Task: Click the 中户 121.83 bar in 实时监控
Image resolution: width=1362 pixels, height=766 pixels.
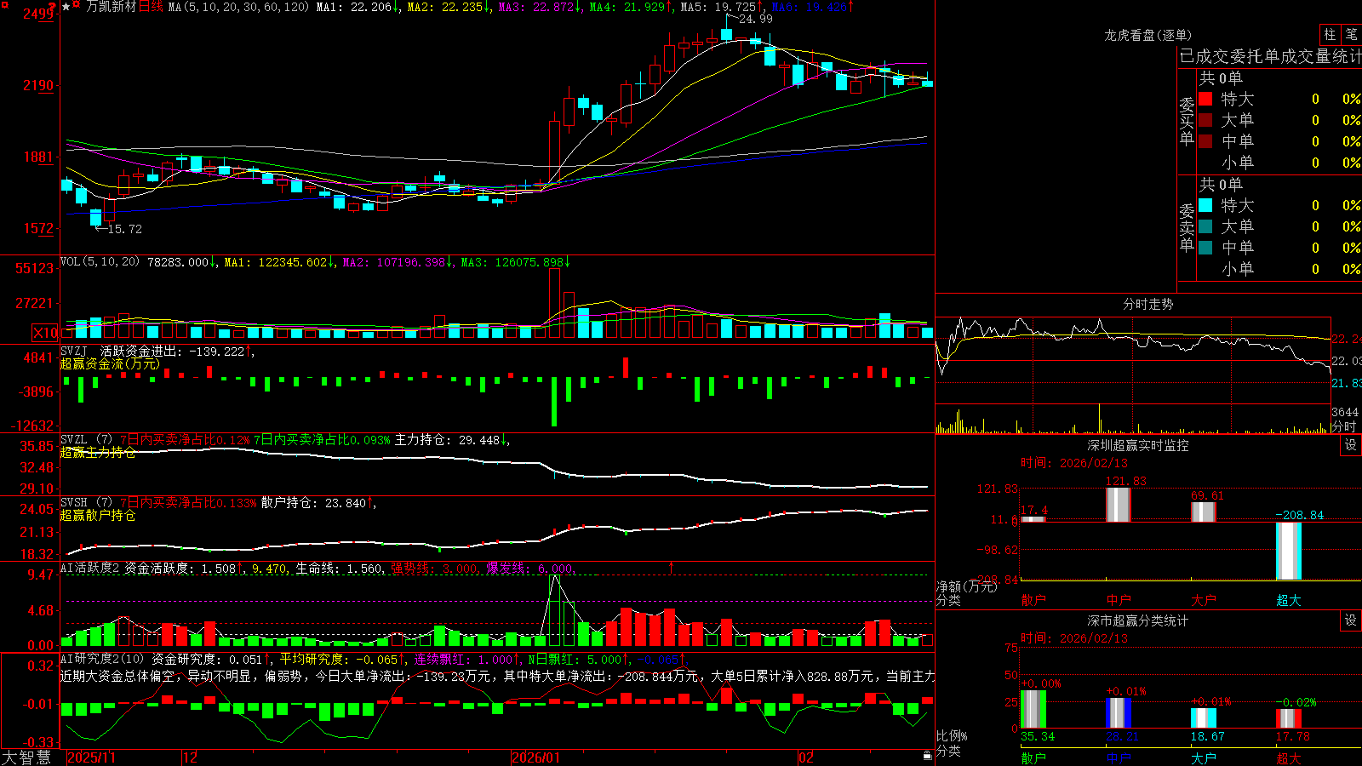Action: tap(1119, 505)
